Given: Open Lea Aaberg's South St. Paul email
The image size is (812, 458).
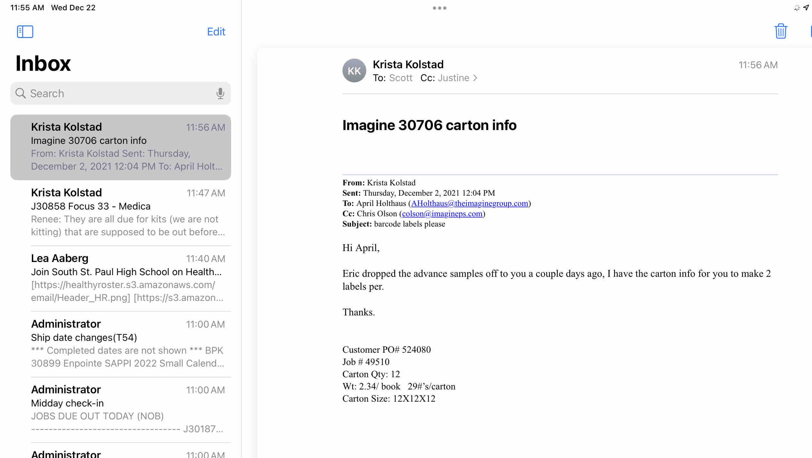Looking at the screenshot, I should pyautogui.click(x=127, y=278).
